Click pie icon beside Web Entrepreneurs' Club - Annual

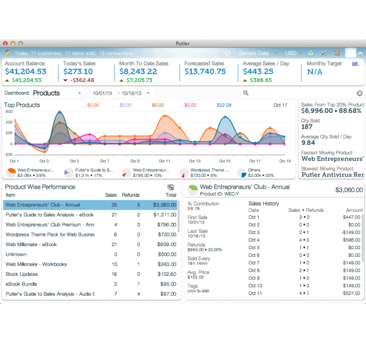[x=192, y=190]
